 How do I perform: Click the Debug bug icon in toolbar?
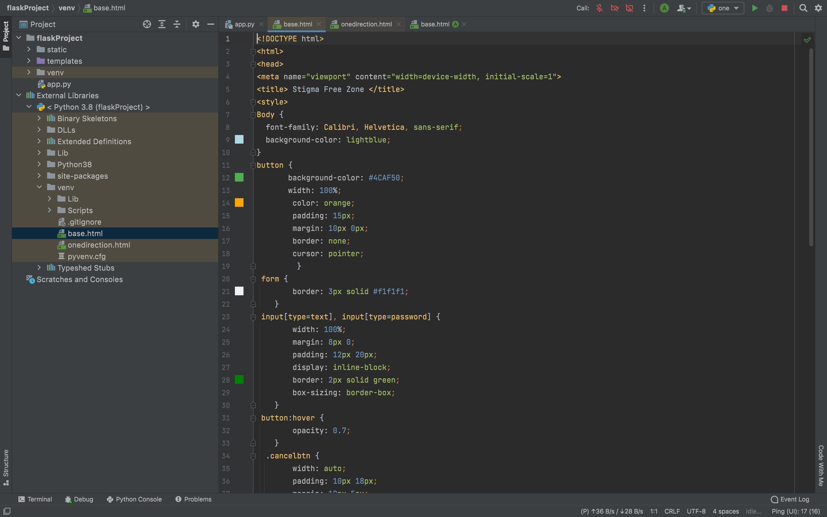769,8
